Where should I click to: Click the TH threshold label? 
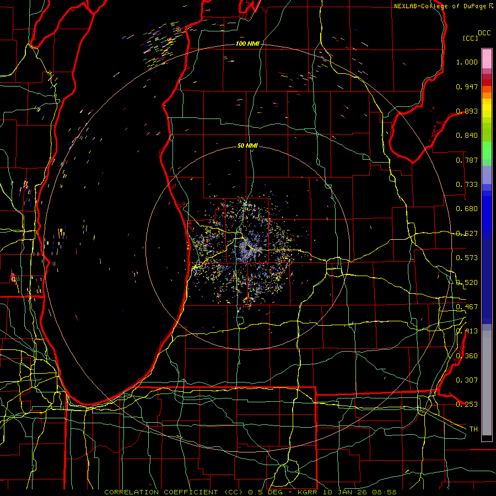tap(473, 429)
